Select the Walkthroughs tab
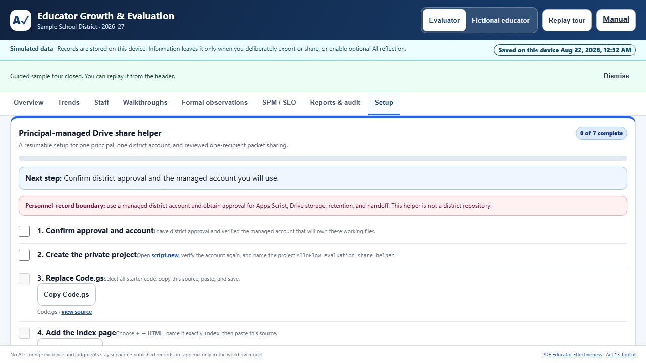The width and height of the screenshot is (646, 363). [145, 102]
